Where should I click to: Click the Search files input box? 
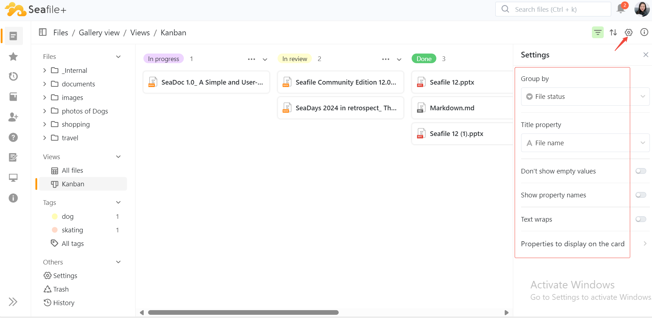click(x=558, y=10)
